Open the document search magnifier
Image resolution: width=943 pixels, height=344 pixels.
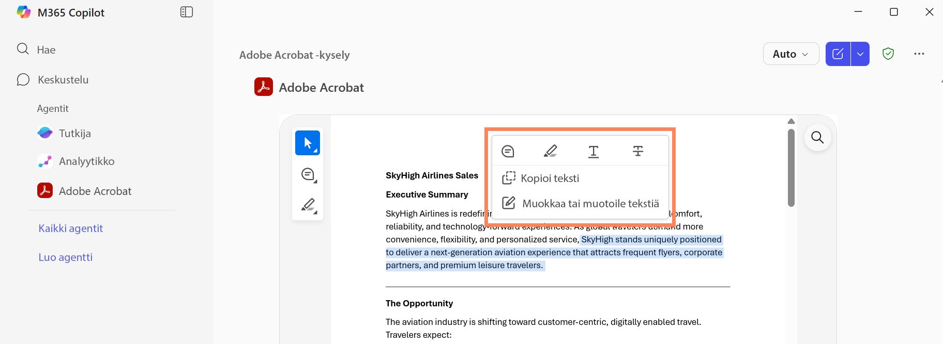pyautogui.click(x=817, y=137)
